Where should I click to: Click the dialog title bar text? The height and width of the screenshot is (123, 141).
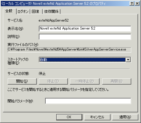pos(54,4)
